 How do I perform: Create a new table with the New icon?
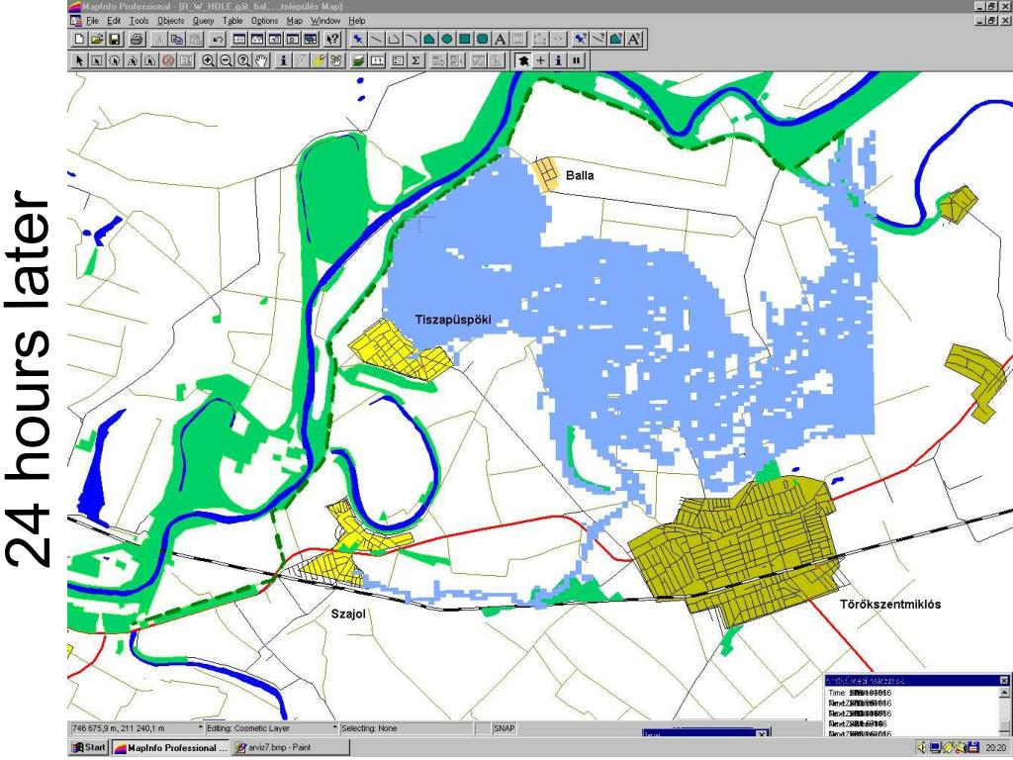click(79, 40)
